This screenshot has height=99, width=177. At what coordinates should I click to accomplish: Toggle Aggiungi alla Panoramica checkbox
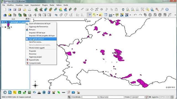coord(27,27)
